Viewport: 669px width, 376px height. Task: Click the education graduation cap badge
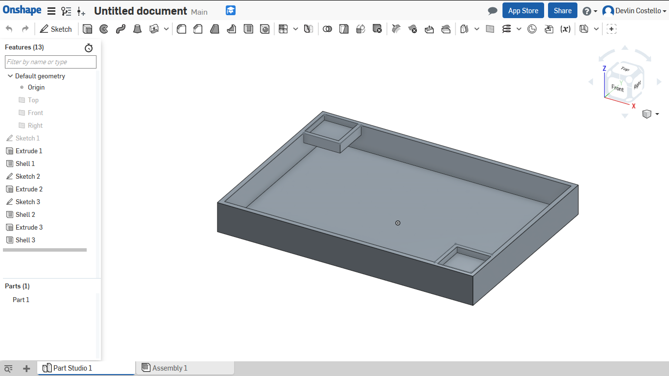(x=231, y=10)
